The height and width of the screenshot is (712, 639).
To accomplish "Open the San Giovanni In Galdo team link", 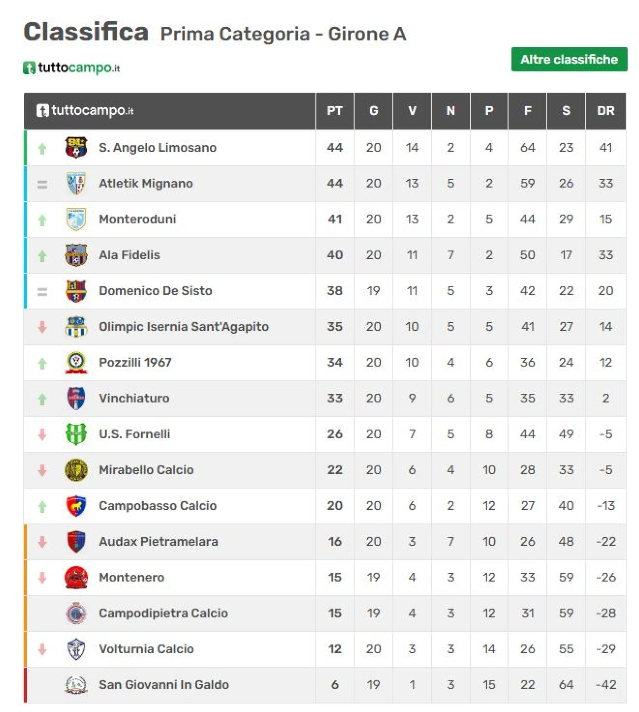I will tap(164, 685).
